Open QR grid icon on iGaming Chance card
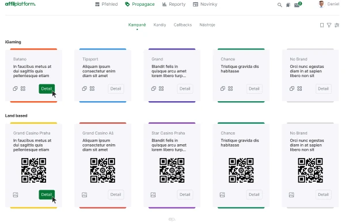The height and width of the screenshot is (223, 349). pyautogui.click(x=230, y=89)
